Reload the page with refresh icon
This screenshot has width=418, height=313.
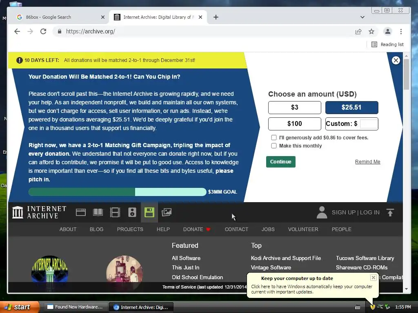tap(43, 31)
